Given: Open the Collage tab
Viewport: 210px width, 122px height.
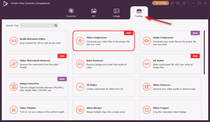Looking at the screenshot, I should pos(116,13).
